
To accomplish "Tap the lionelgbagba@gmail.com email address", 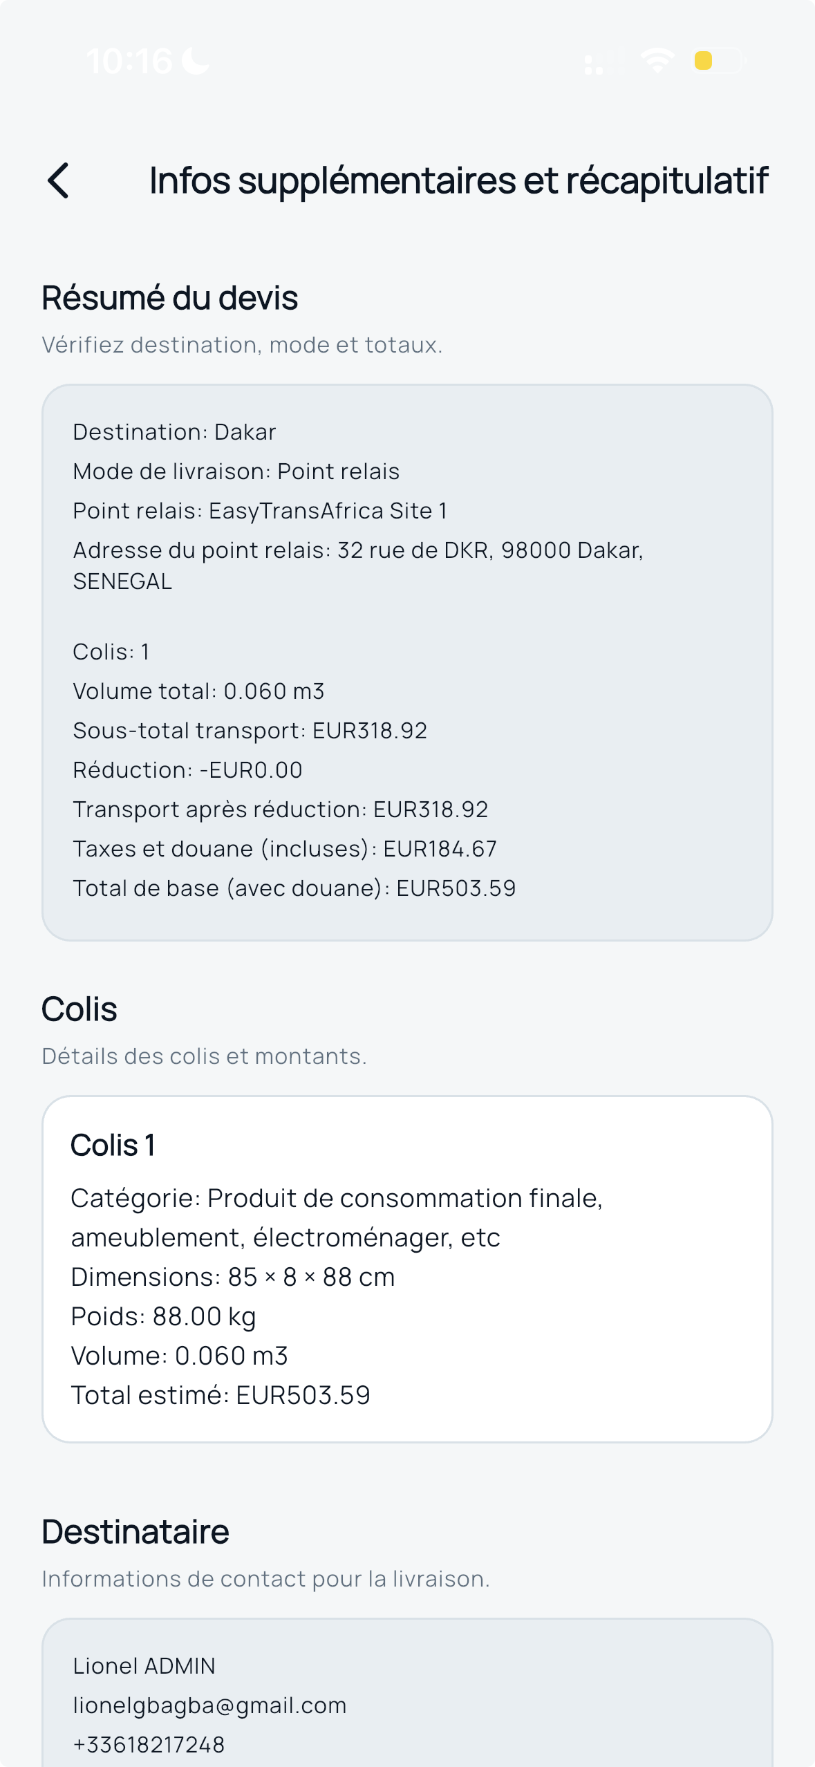I will click(209, 1705).
